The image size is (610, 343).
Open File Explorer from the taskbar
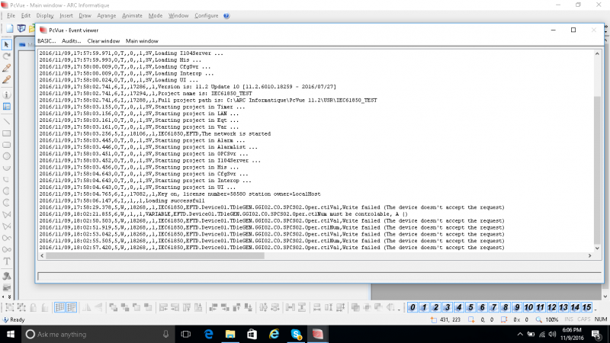[x=230, y=334]
